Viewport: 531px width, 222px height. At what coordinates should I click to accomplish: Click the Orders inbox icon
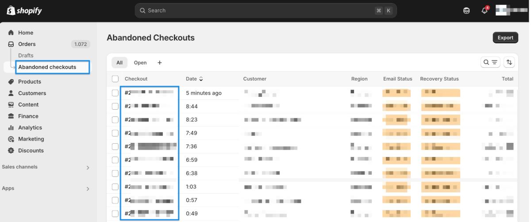[x=11, y=44]
